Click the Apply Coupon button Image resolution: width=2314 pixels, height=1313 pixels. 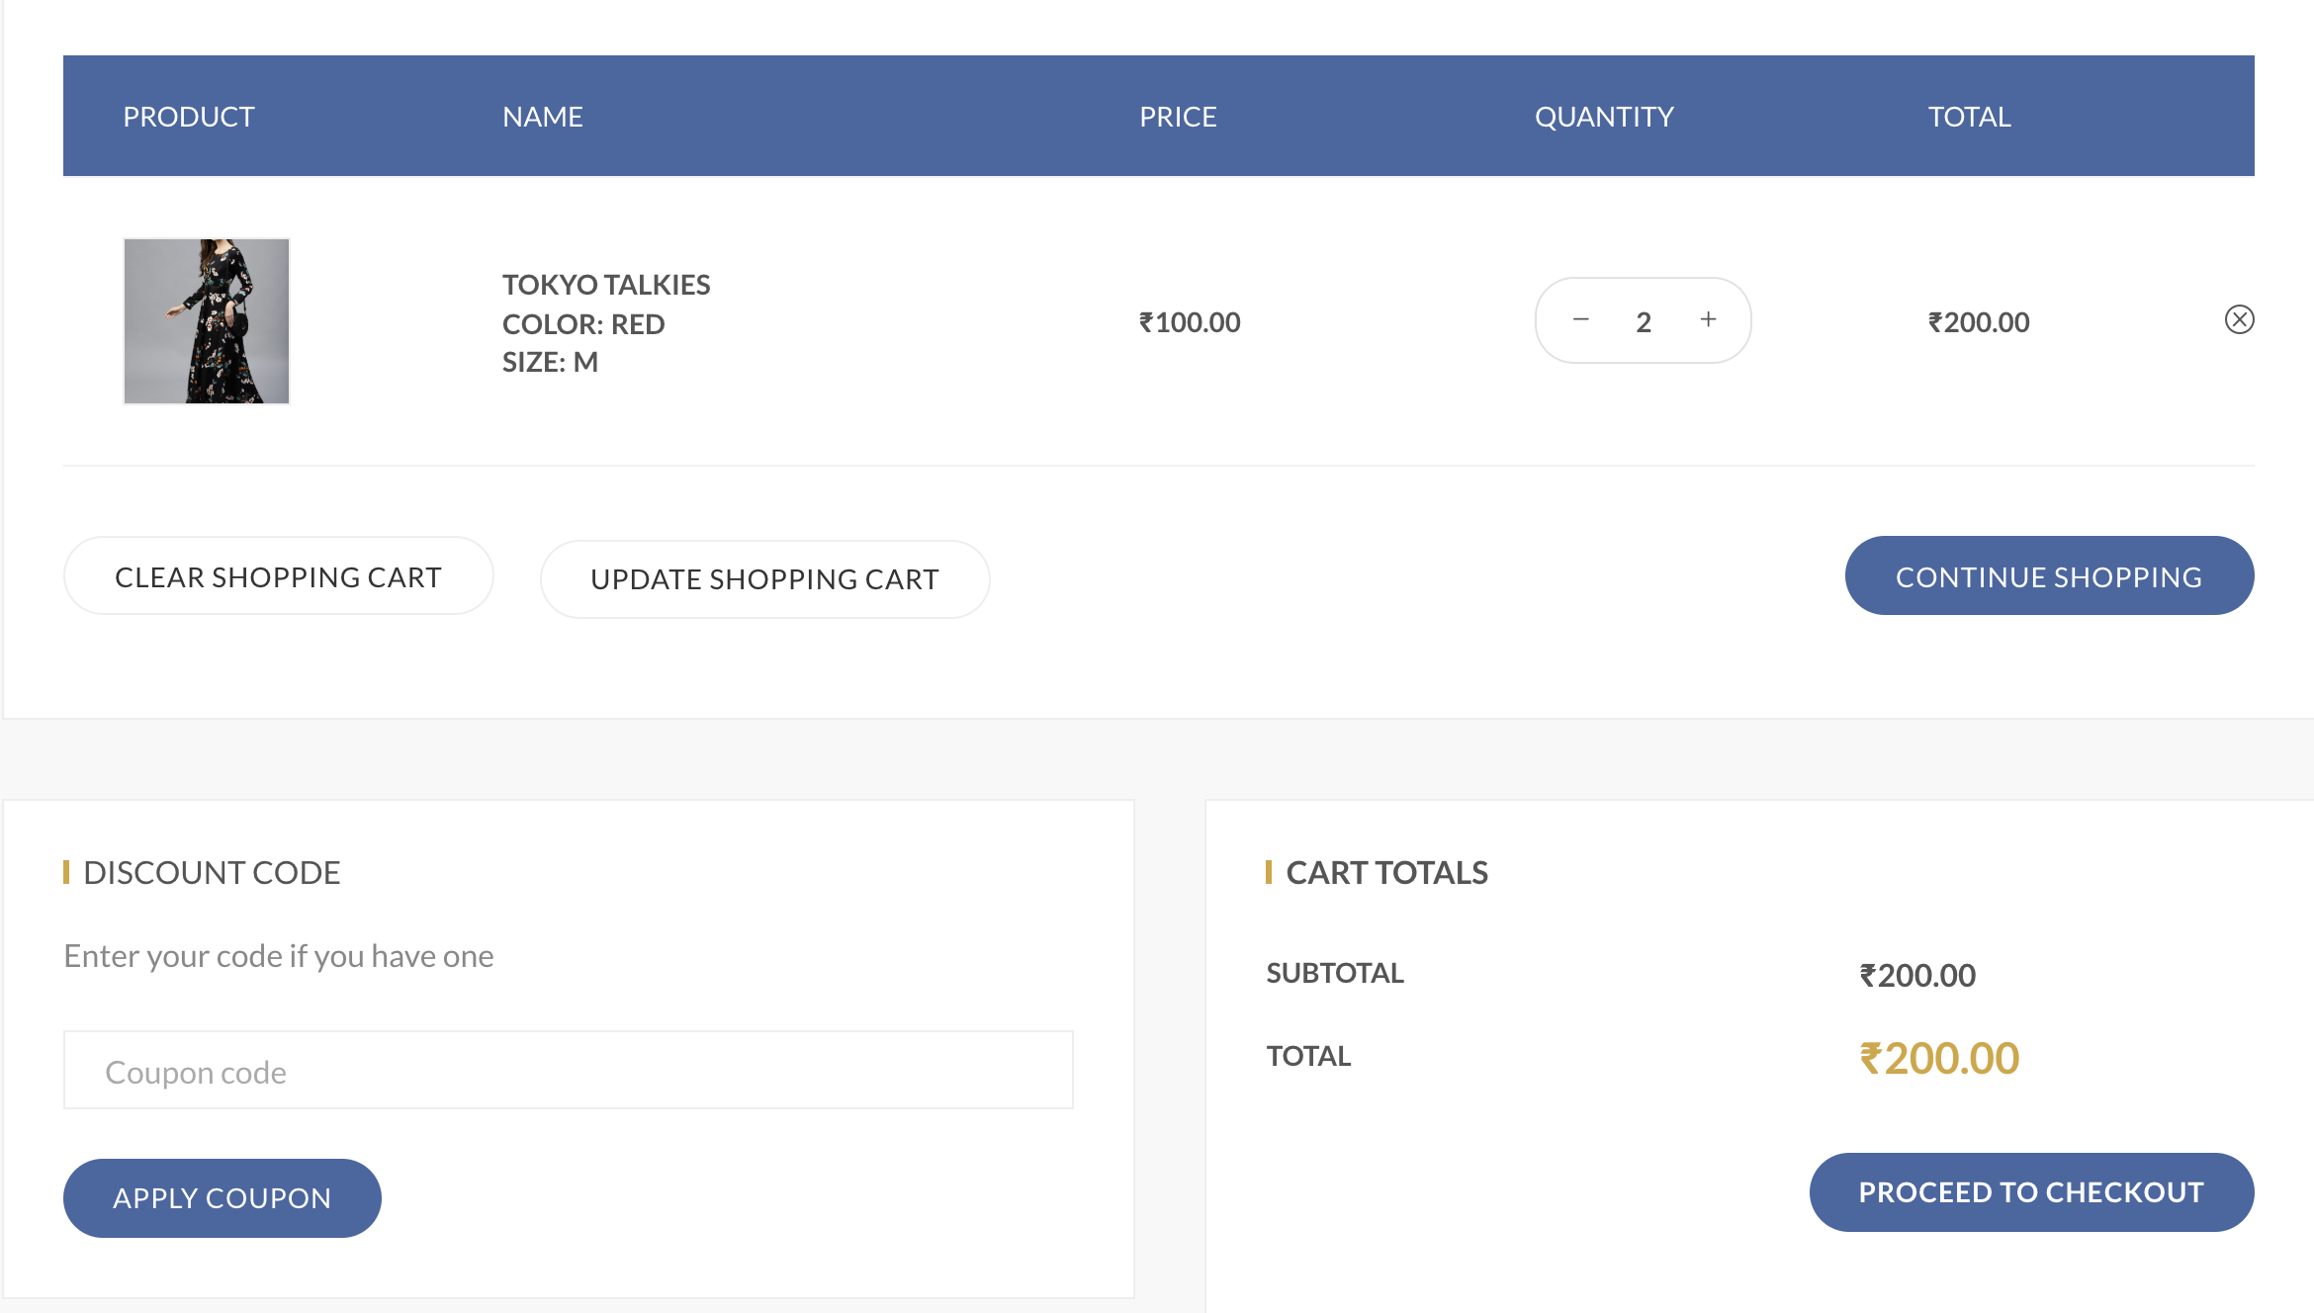coord(222,1198)
